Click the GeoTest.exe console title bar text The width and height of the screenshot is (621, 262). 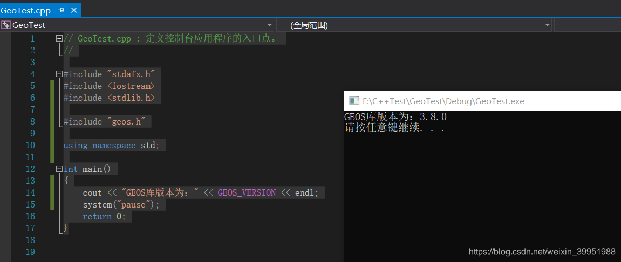click(443, 101)
